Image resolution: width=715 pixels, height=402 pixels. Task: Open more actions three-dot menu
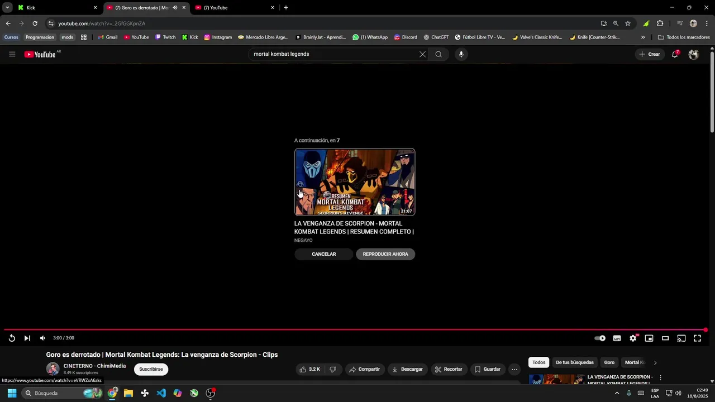514,369
